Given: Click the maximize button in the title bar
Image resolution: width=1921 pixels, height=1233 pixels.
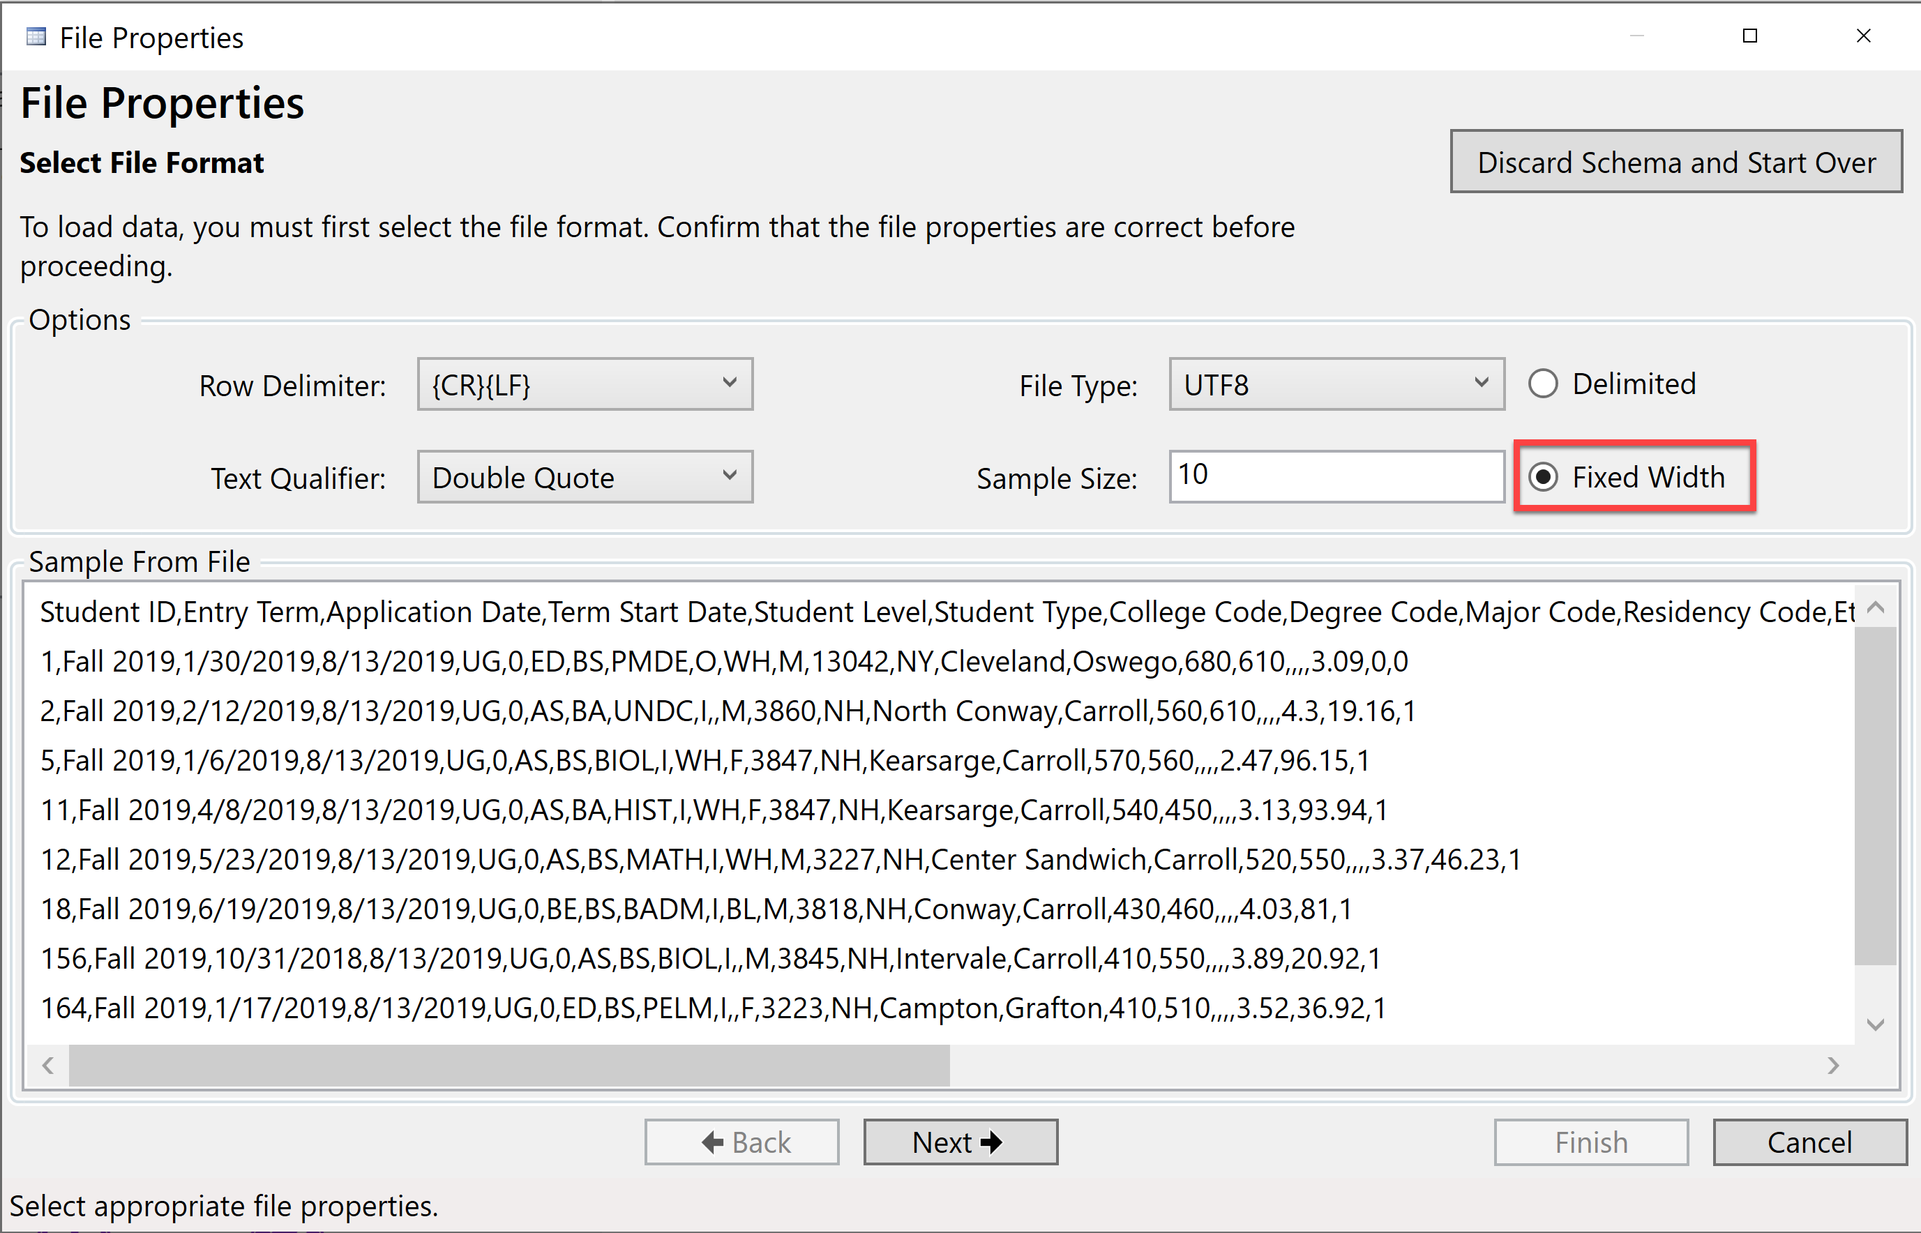Looking at the screenshot, I should 1749,36.
